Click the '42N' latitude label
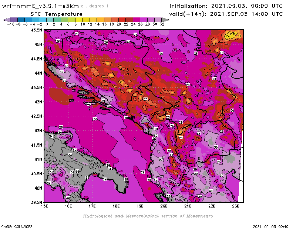 38,130
